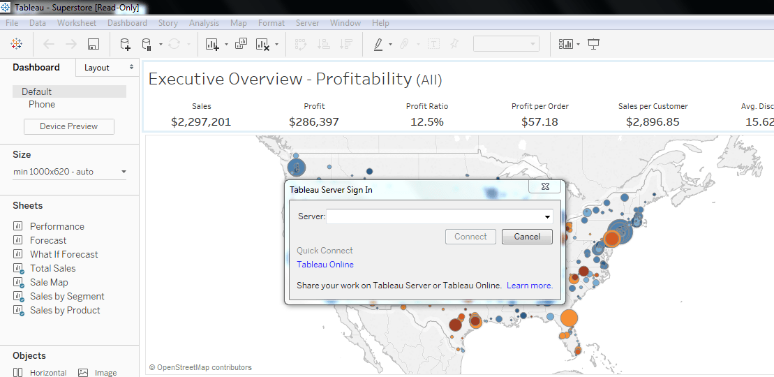Image resolution: width=774 pixels, height=377 pixels.
Task: Click the Undo back arrow icon
Action: (48, 45)
